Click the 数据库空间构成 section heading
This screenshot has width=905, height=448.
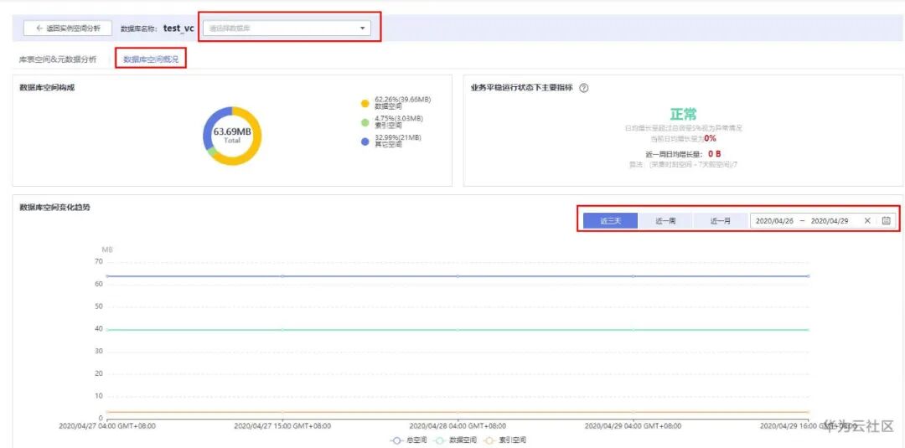[x=47, y=88]
